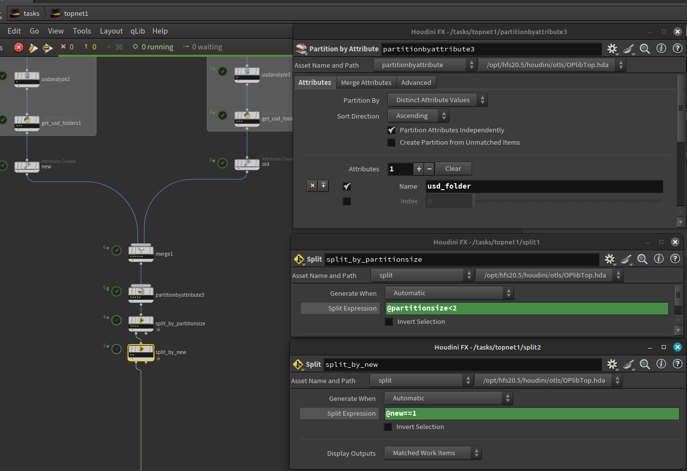Click partitionbyattribute3 node status circle
The image size is (687, 471).
pos(117,291)
